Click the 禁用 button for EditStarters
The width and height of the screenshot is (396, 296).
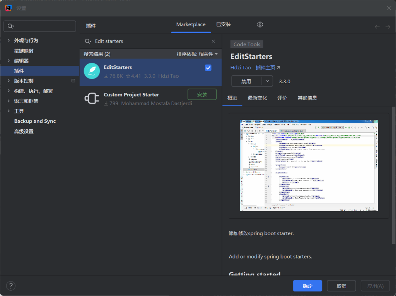click(246, 81)
